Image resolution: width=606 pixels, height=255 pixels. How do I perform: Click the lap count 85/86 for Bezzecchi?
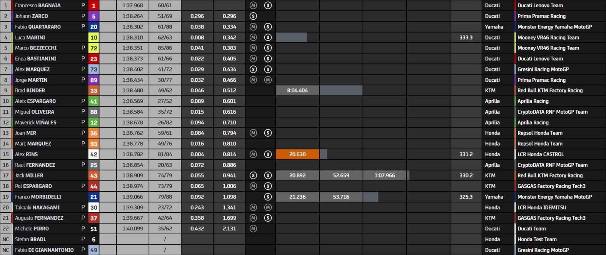click(x=165, y=48)
